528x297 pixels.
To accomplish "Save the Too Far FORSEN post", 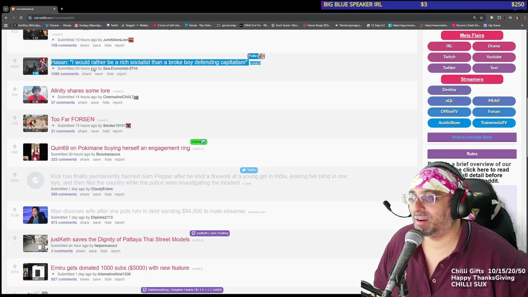I will pyautogui.click(x=94, y=131).
